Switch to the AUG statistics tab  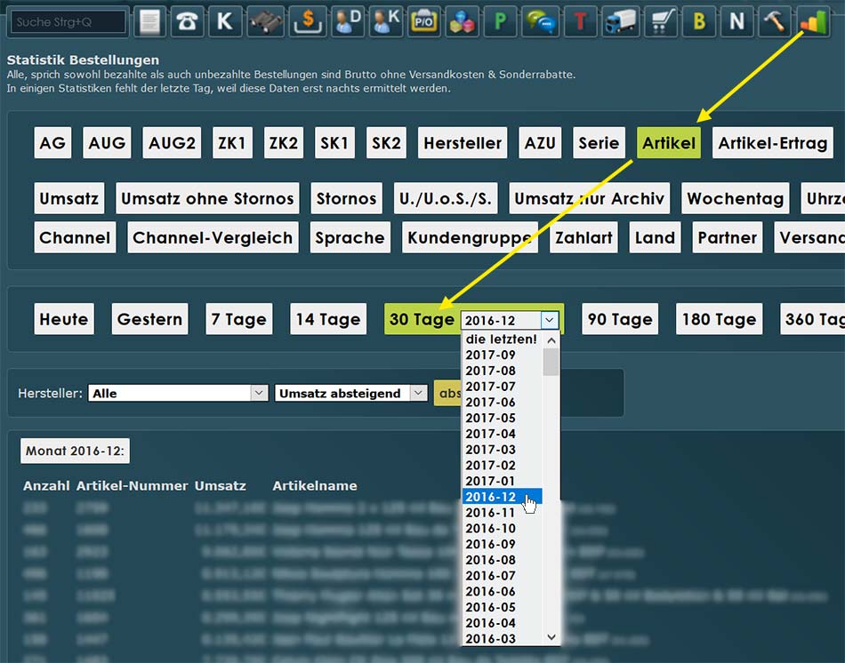click(107, 143)
